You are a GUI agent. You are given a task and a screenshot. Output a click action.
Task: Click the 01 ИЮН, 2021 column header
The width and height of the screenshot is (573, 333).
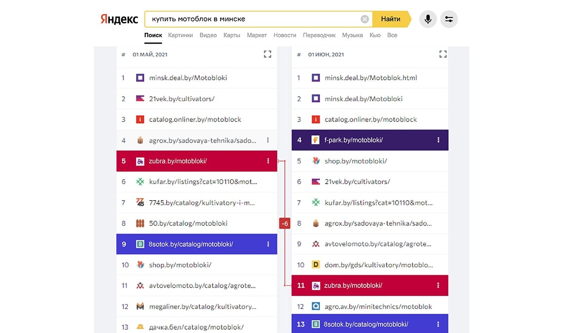tap(326, 54)
